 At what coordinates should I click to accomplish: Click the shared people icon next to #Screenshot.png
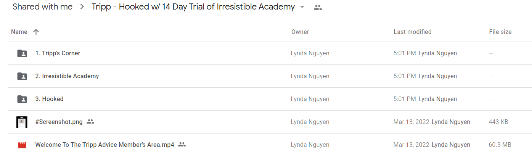point(90,122)
